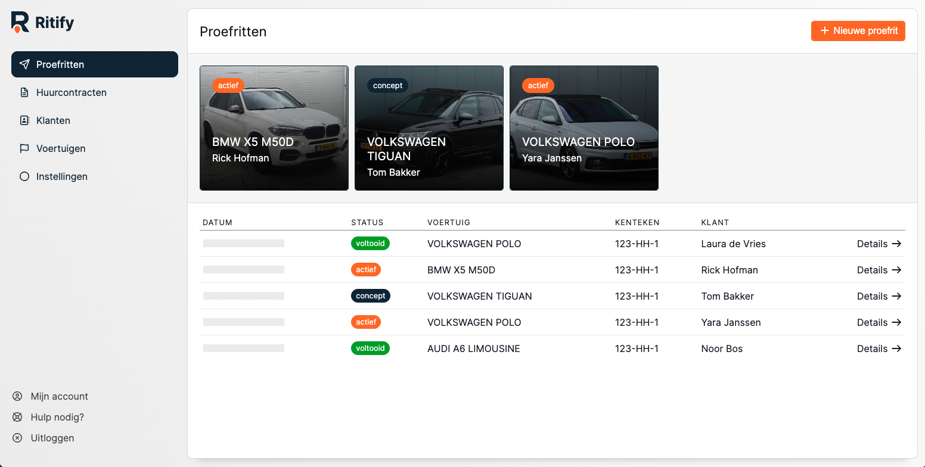Click Laura de Vries customer name

(x=734, y=244)
